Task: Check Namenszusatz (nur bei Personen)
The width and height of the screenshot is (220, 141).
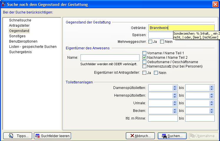Action: coord(145,66)
